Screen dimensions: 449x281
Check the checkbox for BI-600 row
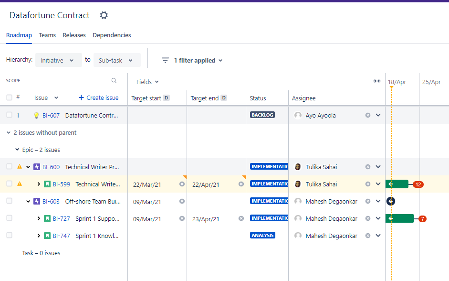click(x=9, y=167)
